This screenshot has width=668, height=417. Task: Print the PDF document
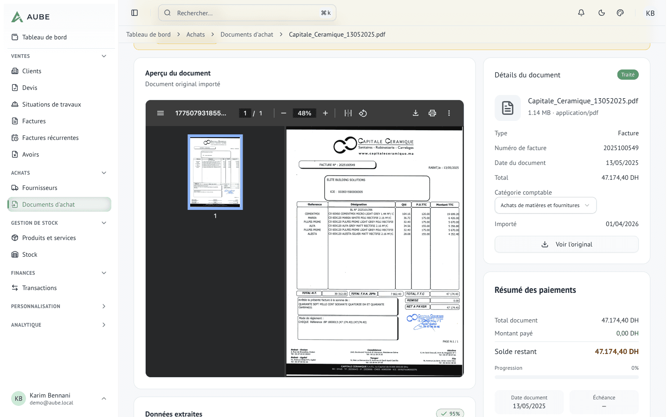tap(432, 113)
